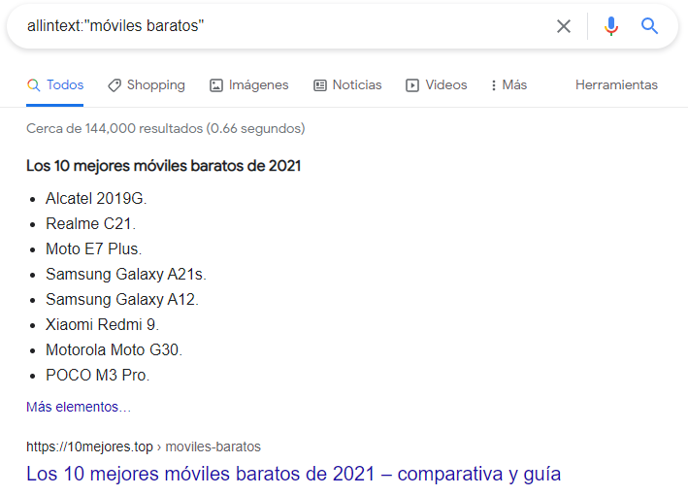Image resolution: width=688 pixels, height=496 pixels.
Task: Click the three-dot Más icon
Action: click(494, 85)
